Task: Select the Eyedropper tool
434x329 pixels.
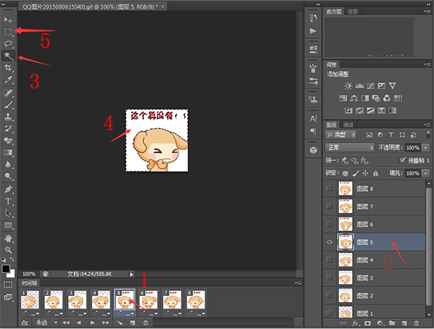Action: [x=8, y=80]
